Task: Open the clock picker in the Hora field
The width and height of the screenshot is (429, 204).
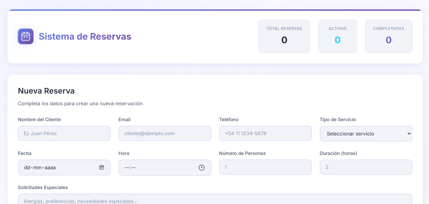Action: (x=202, y=168)
